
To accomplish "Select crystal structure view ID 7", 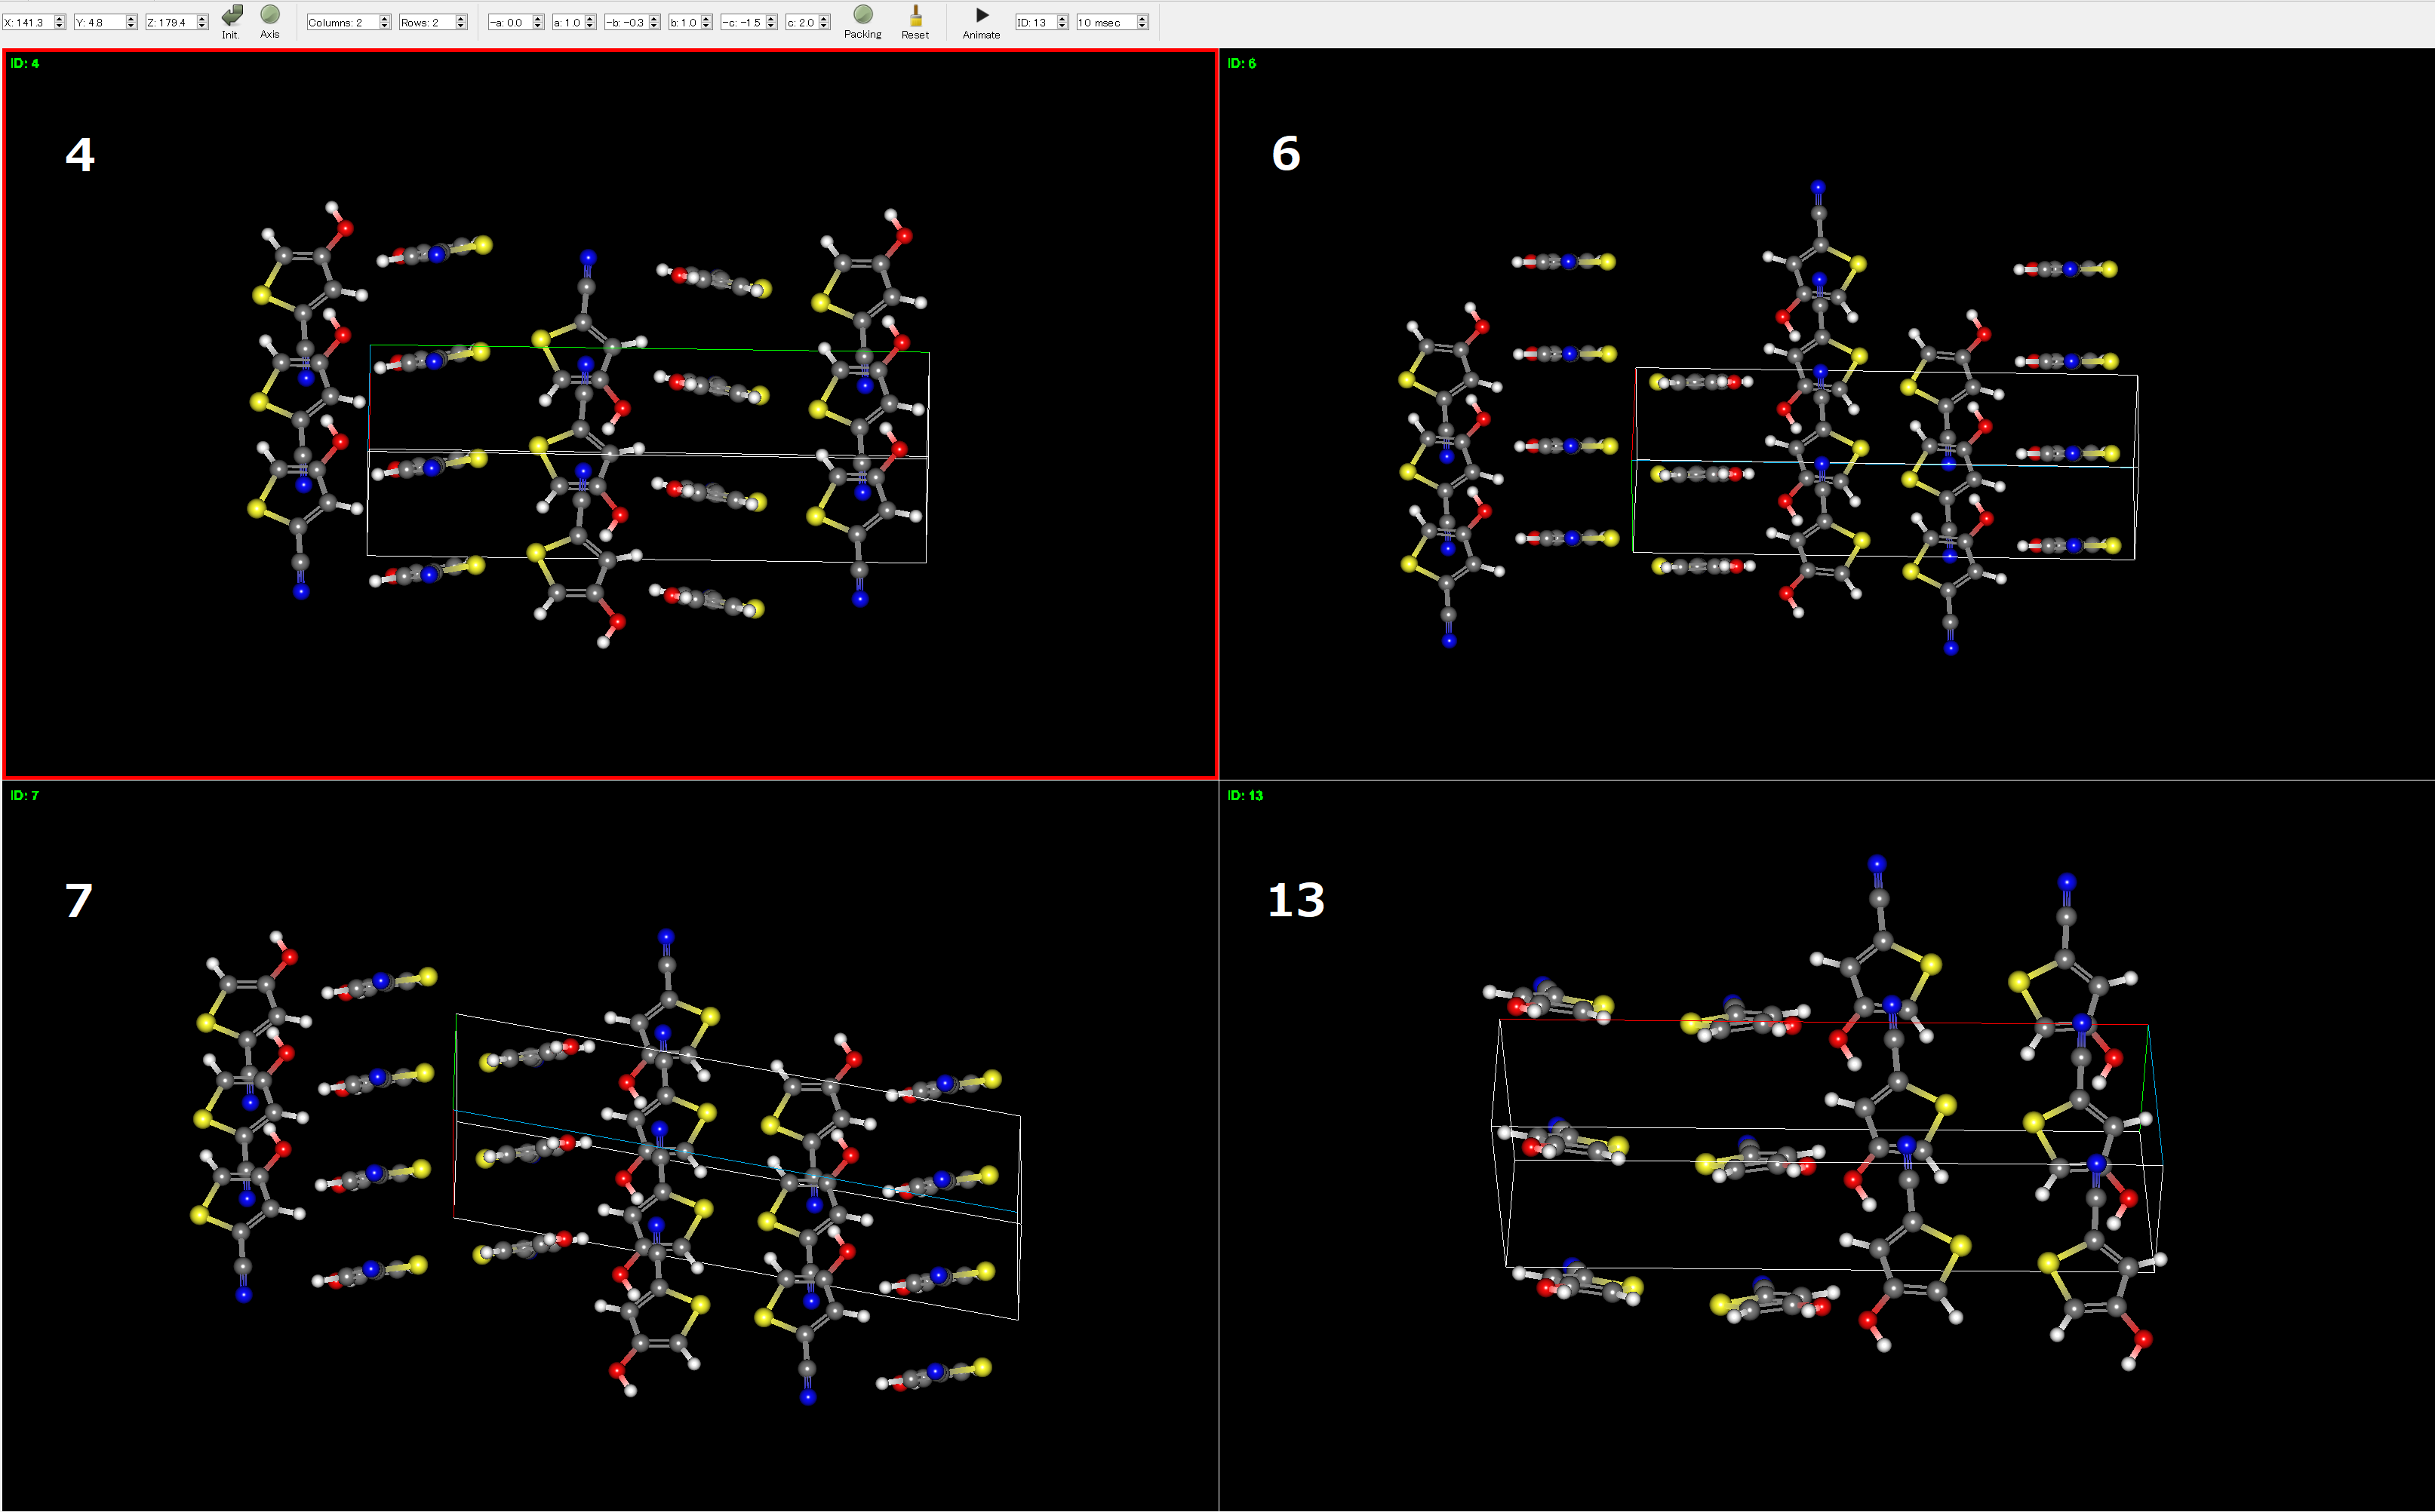I will (x=609, y=1146).
